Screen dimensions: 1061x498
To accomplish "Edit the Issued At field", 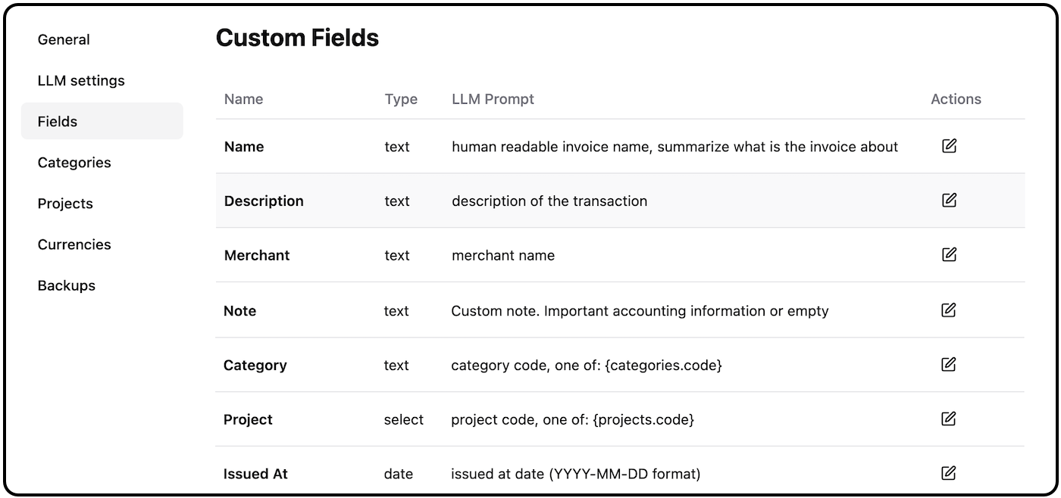I will click(949, 472).
